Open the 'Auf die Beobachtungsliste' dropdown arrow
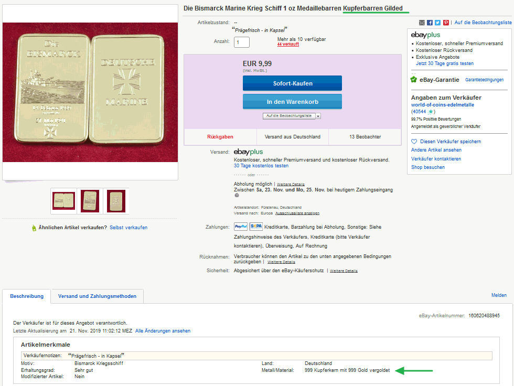Screen dimensions: 514x386 click(x=318, y=116)
